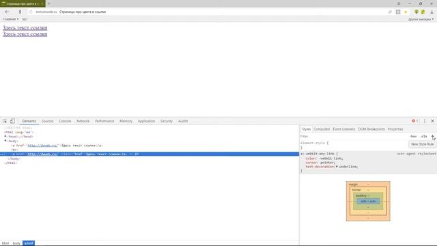Open the Другие закладки dropdown
The height and width of the screenshot is (246, 437).
421,19
